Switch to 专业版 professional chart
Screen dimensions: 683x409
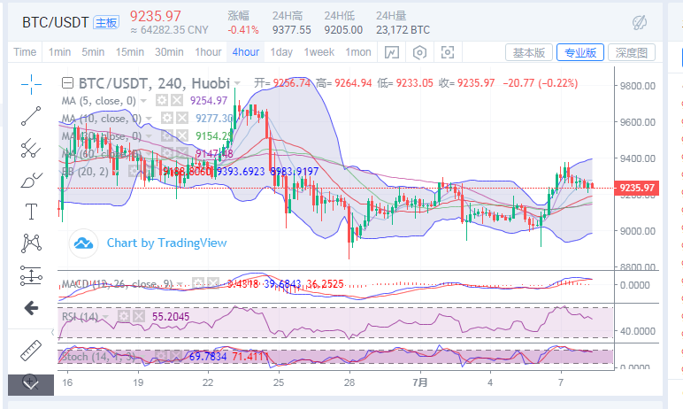580,53
